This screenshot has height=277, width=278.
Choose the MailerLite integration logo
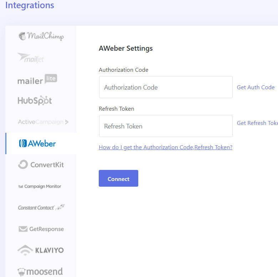[37, 80]
